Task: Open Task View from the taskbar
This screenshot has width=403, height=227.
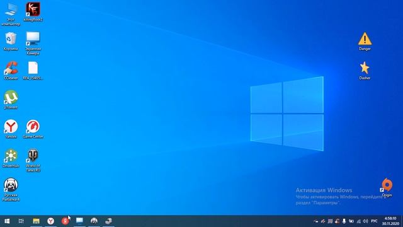Action: pos(21,221)
